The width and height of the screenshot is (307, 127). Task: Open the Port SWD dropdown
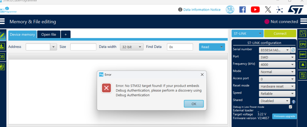pyautogui.click(x=277, y=58)
